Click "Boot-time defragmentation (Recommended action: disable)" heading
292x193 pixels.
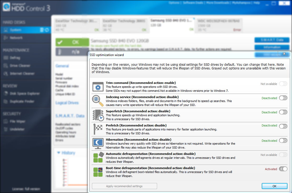pos(150,168)
